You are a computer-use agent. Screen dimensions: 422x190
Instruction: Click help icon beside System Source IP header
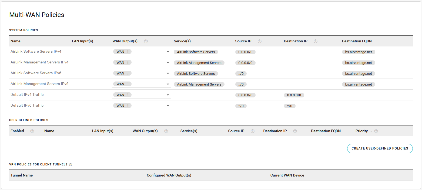(x=260, y=41)
